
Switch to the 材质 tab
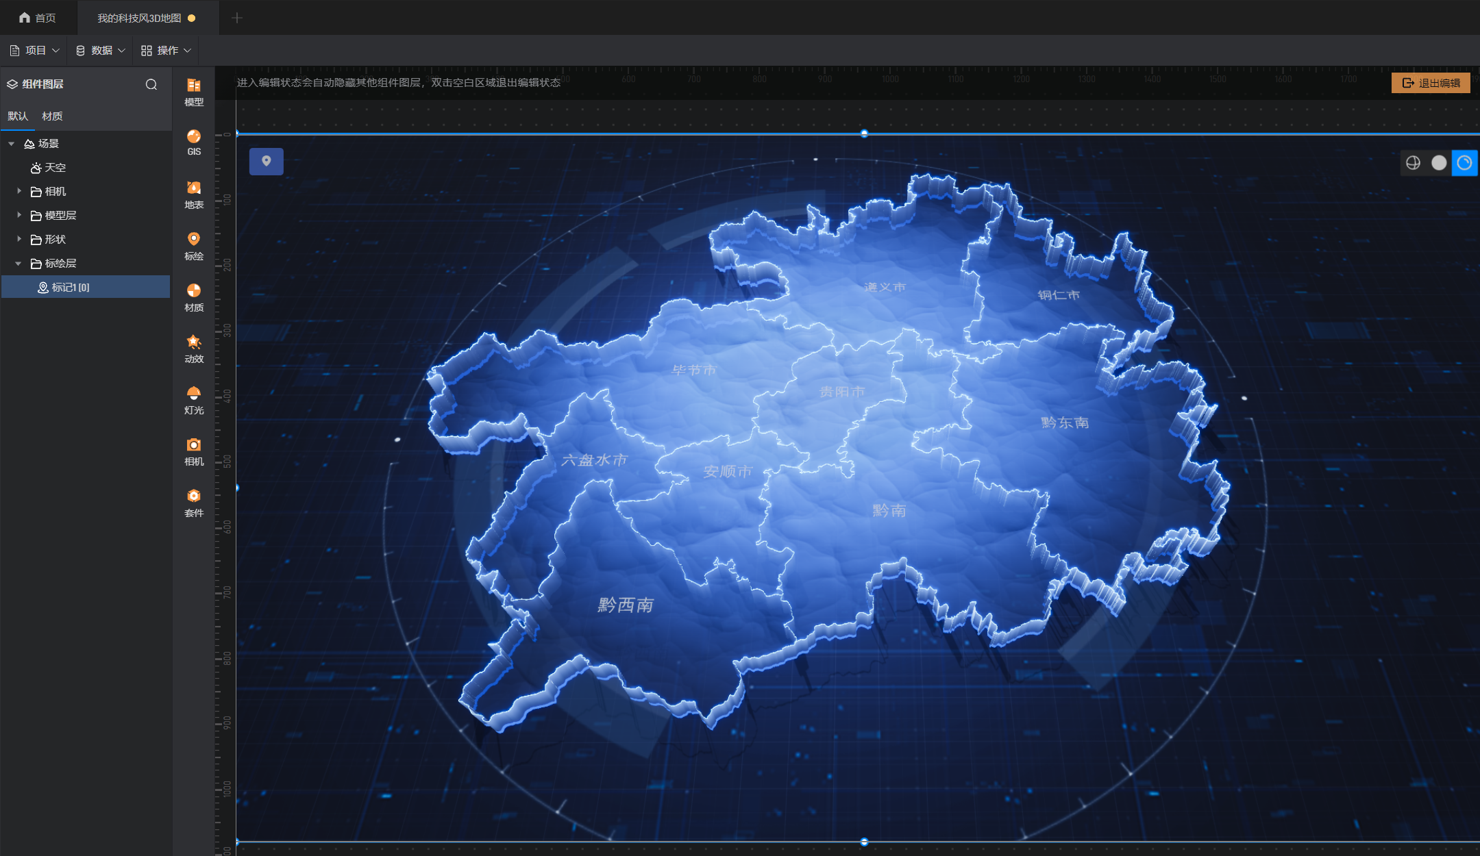coord(52,116)
